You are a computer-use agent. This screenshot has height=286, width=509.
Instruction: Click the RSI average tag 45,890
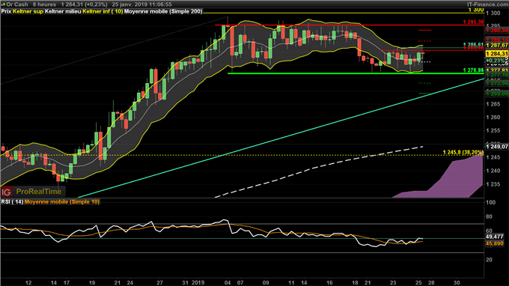point(494,243)
